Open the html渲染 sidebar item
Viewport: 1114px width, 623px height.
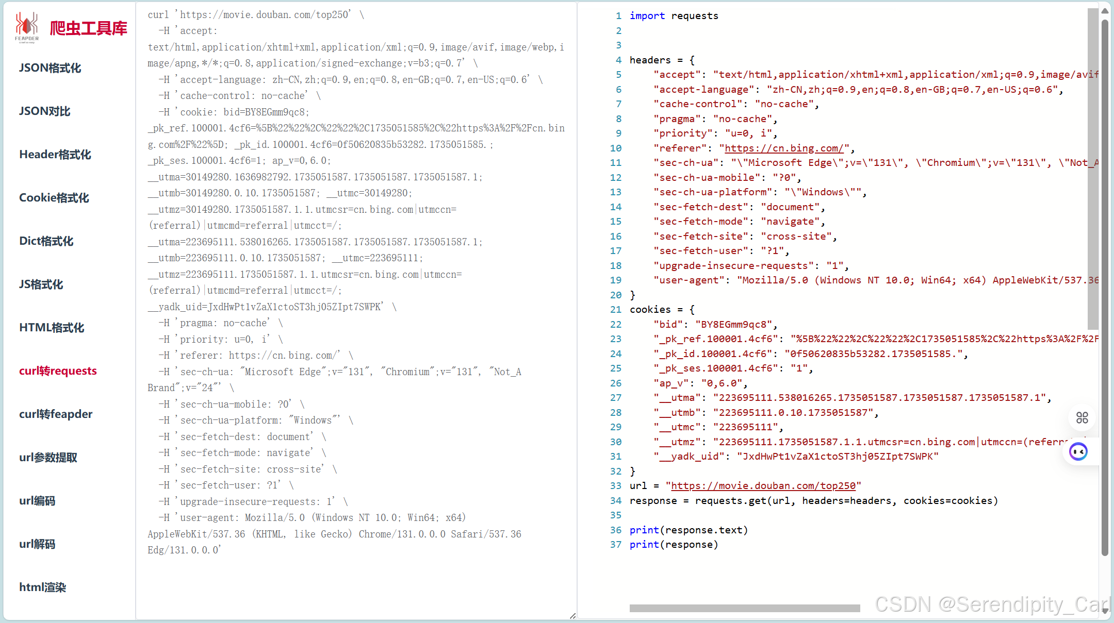[x=43, y=587]
